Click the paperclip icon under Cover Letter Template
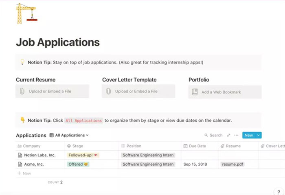 109,91
